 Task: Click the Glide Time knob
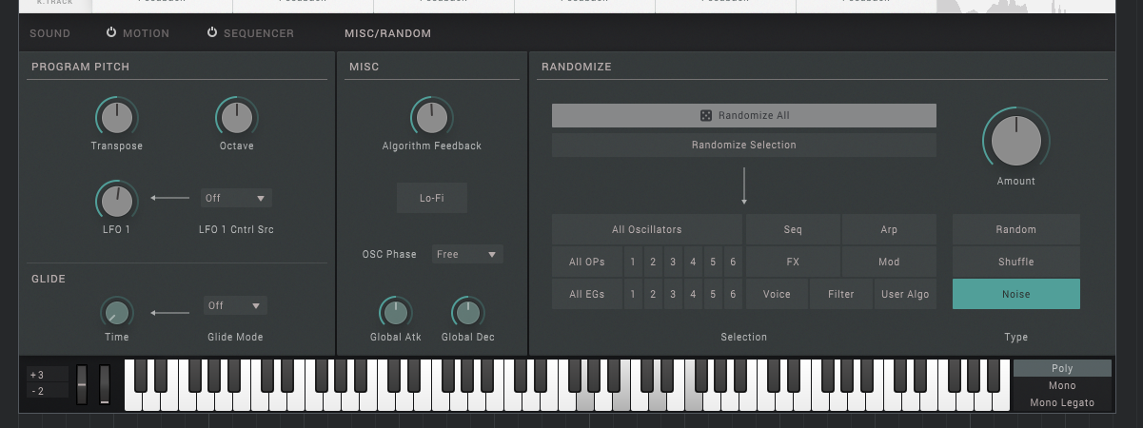[116, 311]
